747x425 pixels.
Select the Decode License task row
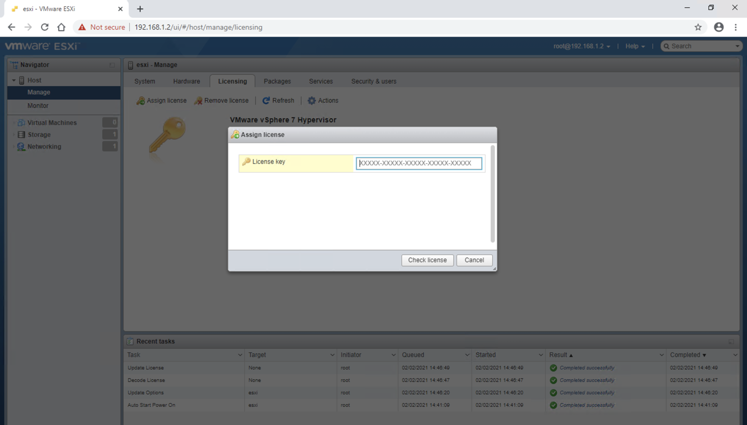click(x=431, y=380)
